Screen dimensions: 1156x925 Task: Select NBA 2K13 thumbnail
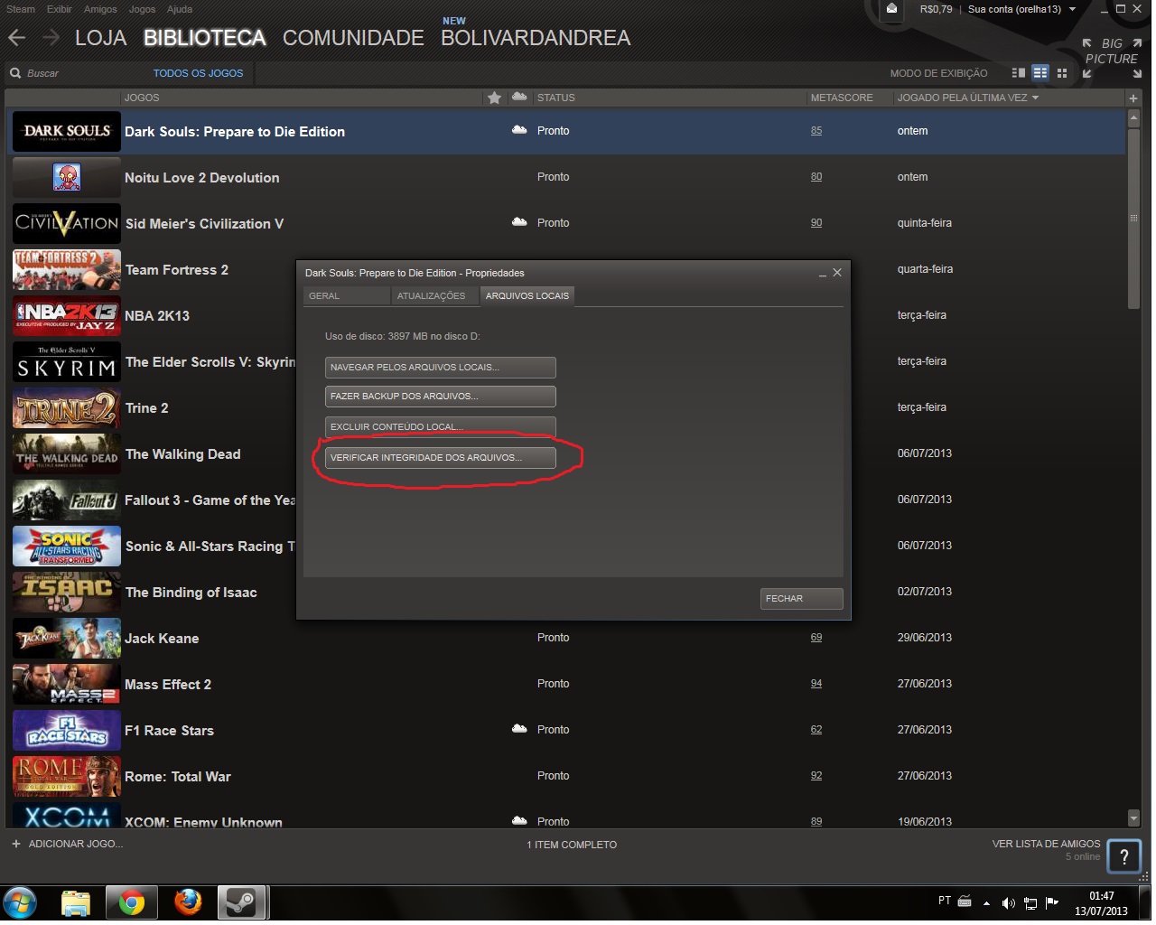click(67, 316)
